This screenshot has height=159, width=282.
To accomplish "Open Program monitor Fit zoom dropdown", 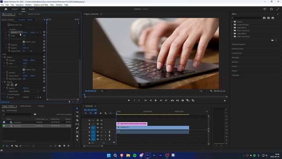I will (105, 91).
